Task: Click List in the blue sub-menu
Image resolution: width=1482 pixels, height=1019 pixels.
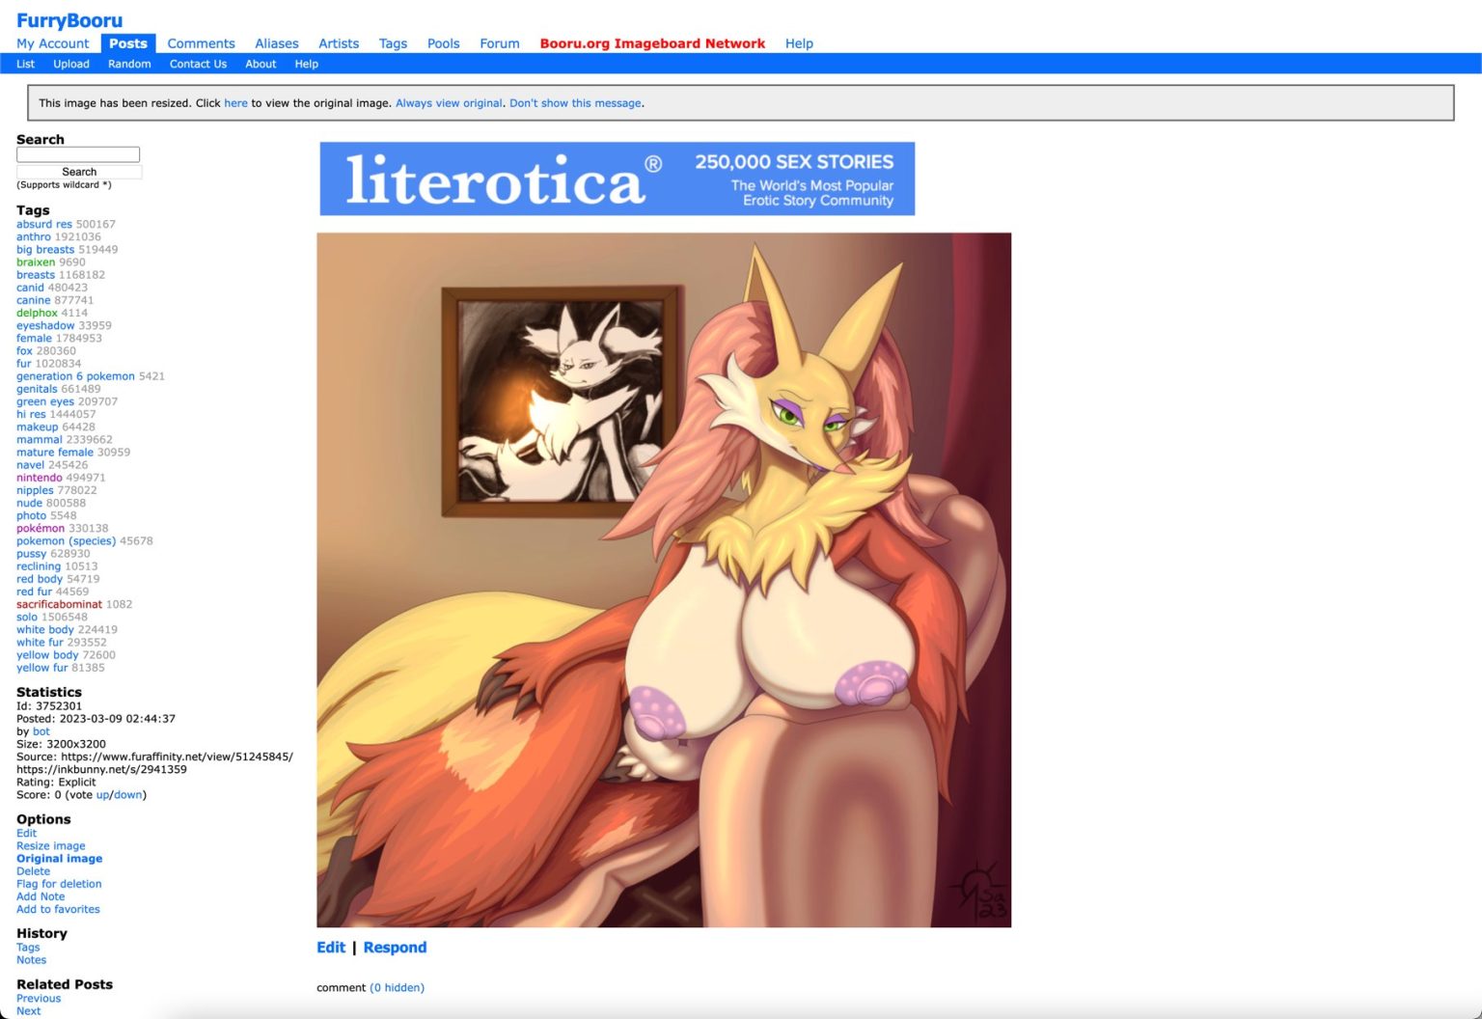Action: click(x=25, y=64)
